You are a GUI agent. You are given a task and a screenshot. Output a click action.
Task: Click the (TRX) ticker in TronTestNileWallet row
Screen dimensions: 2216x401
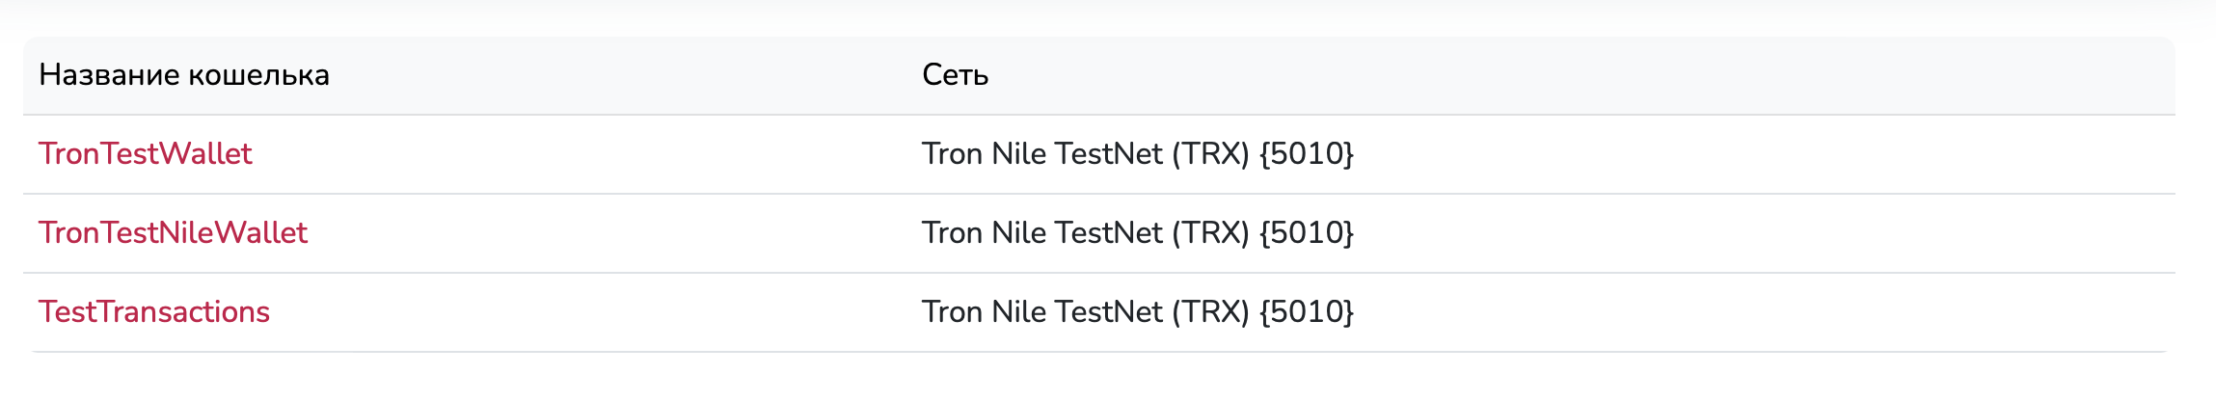tap(1210, 233)
